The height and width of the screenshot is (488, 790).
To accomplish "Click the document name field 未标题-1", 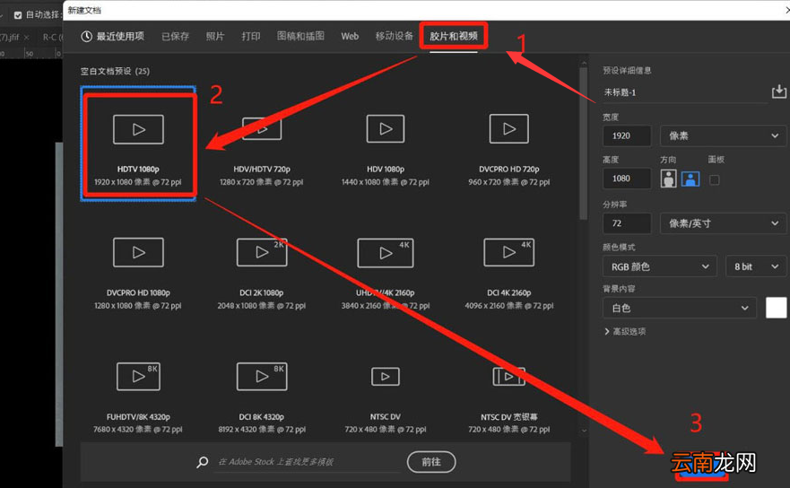I will pyautogui.click(x=685, y=92).
